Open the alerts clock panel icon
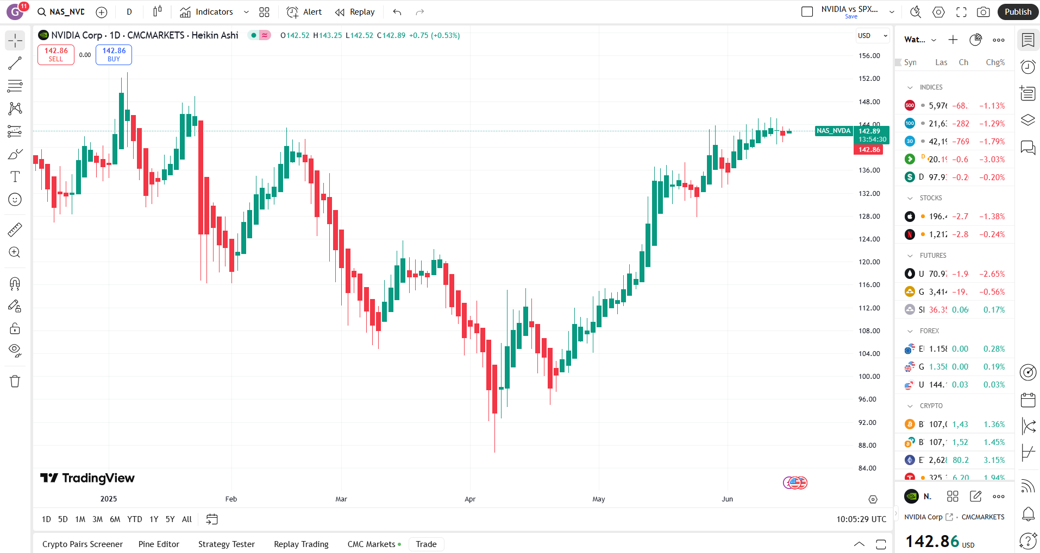 [1028, 67]
